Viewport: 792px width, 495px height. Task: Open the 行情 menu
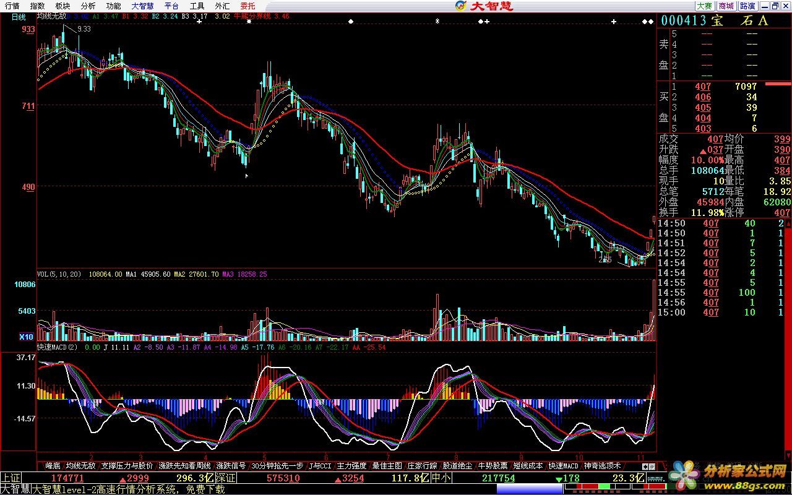[x=12, y=6]
